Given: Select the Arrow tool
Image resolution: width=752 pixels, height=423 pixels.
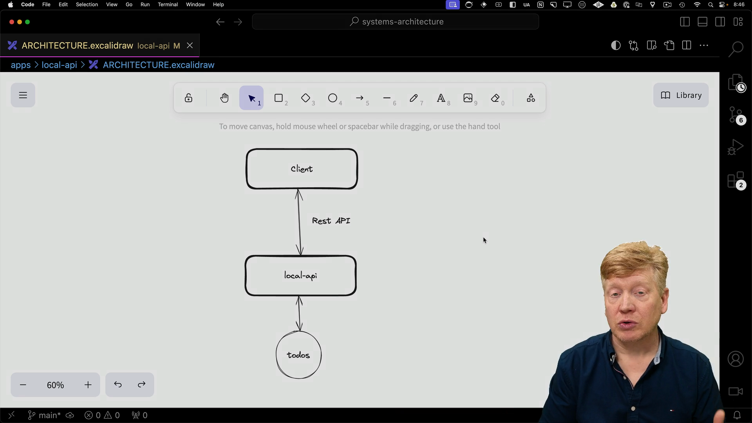Looking at the screenshot, I should (x=360, y=98).
